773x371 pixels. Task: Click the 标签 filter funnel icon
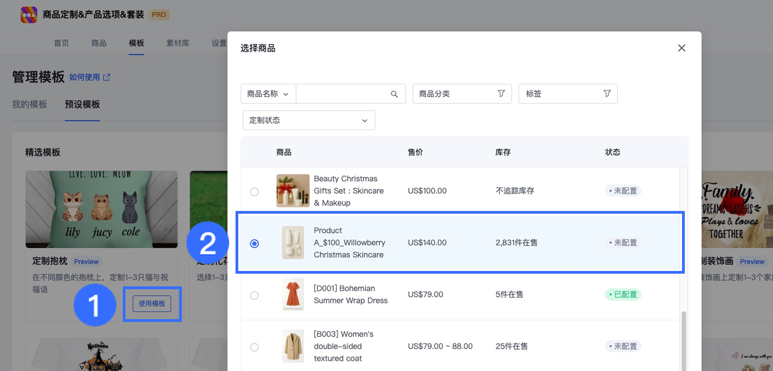tap(607, 94)
